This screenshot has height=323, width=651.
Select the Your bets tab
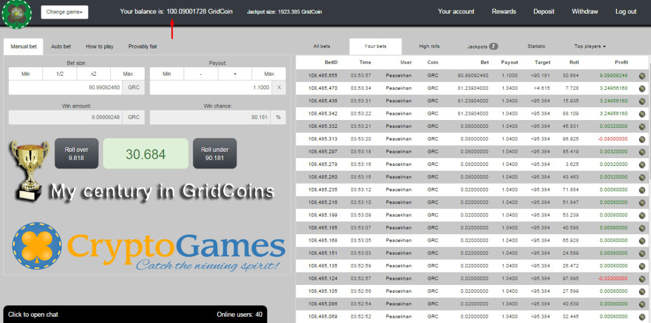click(375, 46)
